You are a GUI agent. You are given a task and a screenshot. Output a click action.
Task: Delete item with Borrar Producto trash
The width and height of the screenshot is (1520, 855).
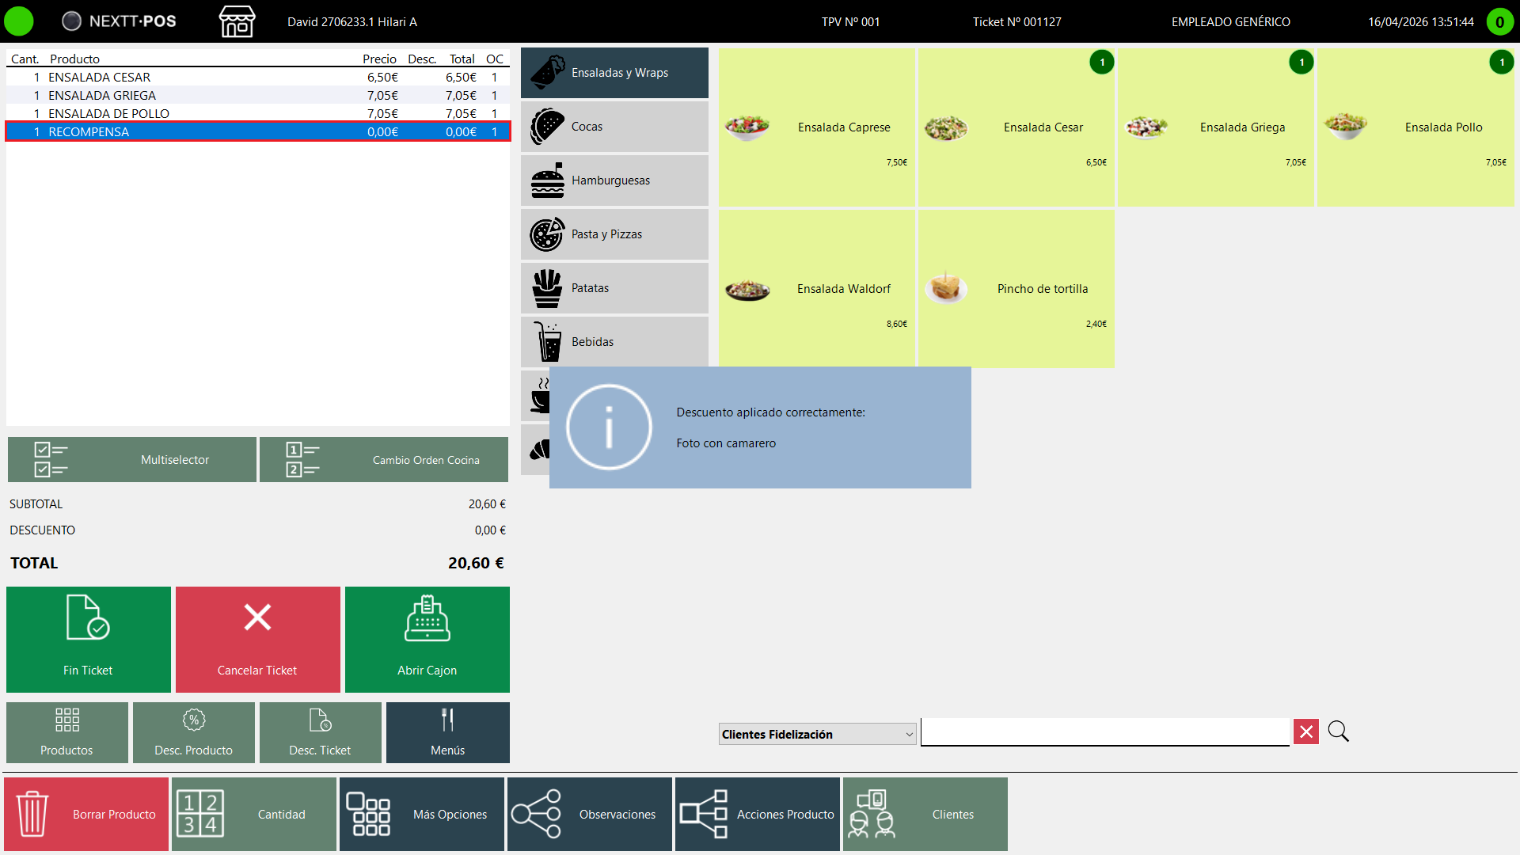point(86,814)
